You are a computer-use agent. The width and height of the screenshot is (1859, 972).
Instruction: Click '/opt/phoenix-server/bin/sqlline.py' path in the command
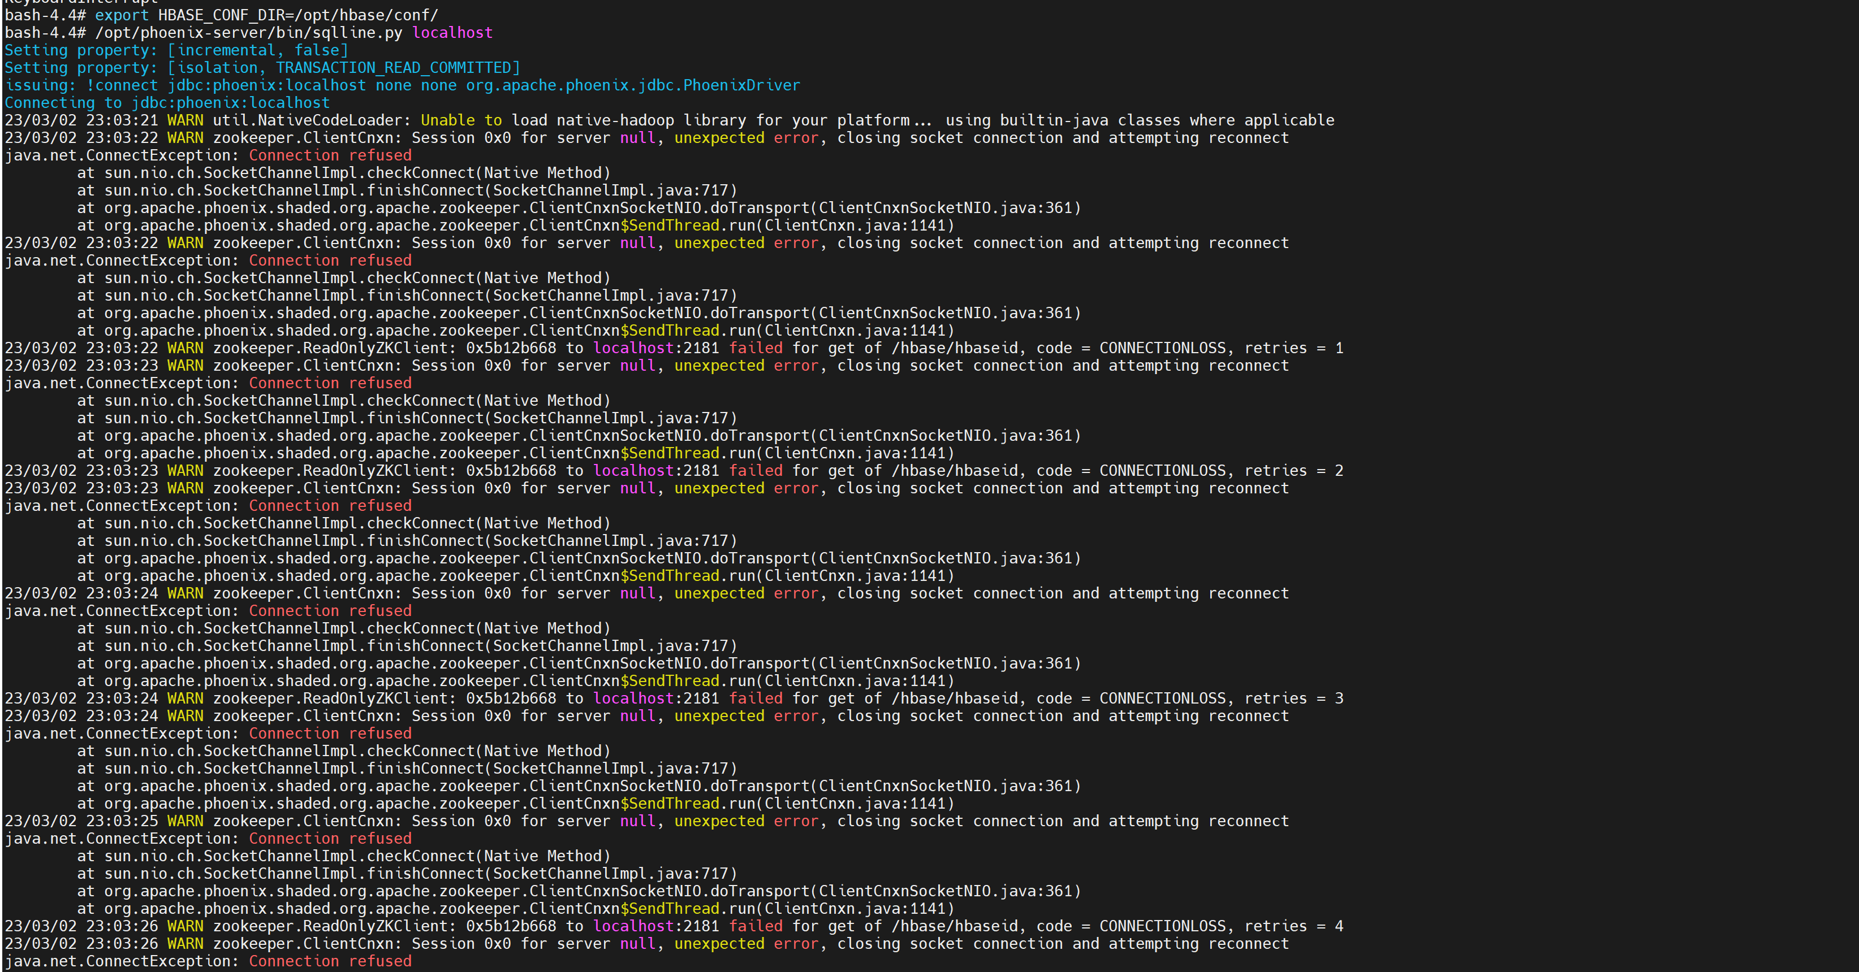[x=249, y=32]
